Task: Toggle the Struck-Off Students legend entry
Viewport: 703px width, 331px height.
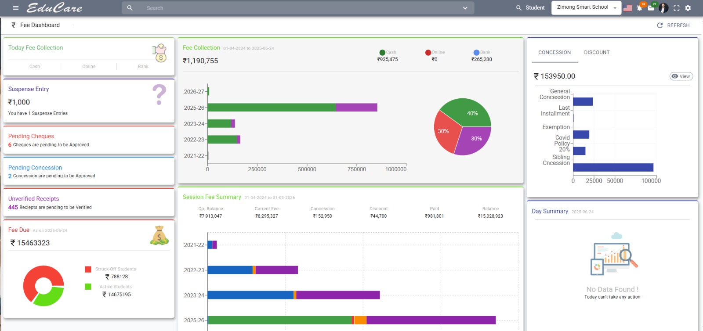Action: (111, 269)
